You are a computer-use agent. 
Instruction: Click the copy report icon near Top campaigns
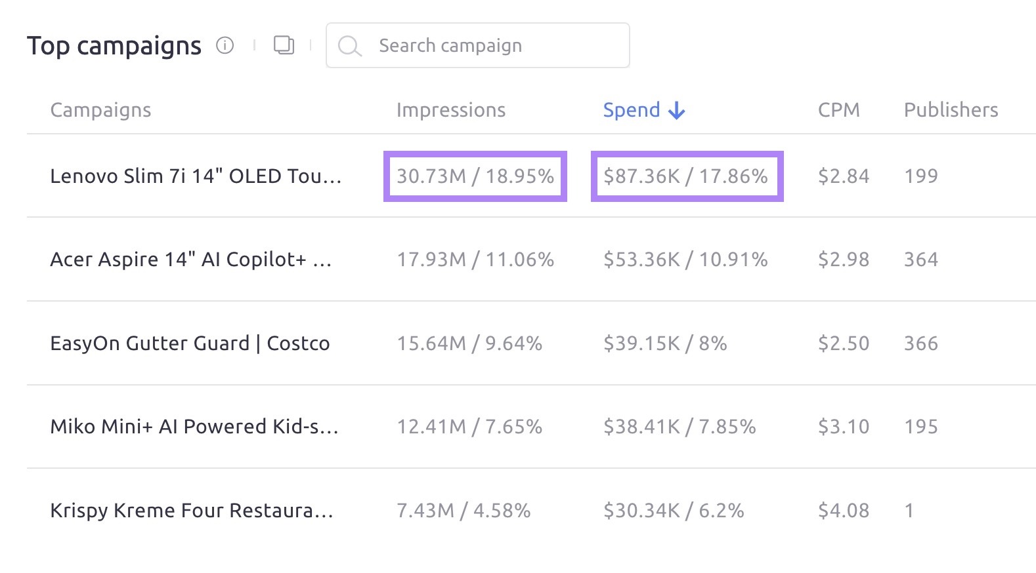284,46
